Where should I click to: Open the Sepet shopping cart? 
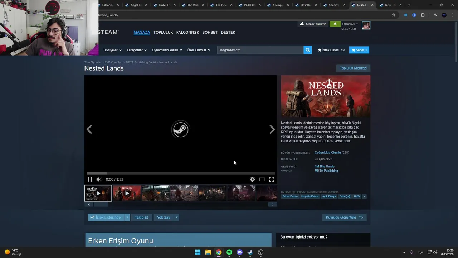(359, 50)
